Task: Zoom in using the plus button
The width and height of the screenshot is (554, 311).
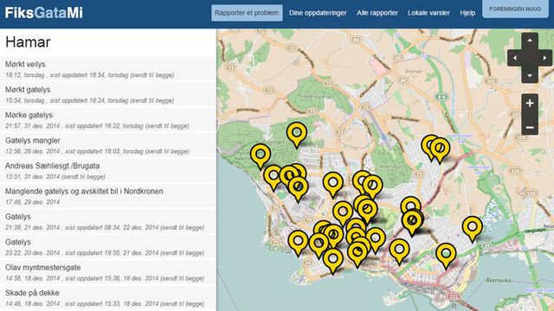Action: 530,104
